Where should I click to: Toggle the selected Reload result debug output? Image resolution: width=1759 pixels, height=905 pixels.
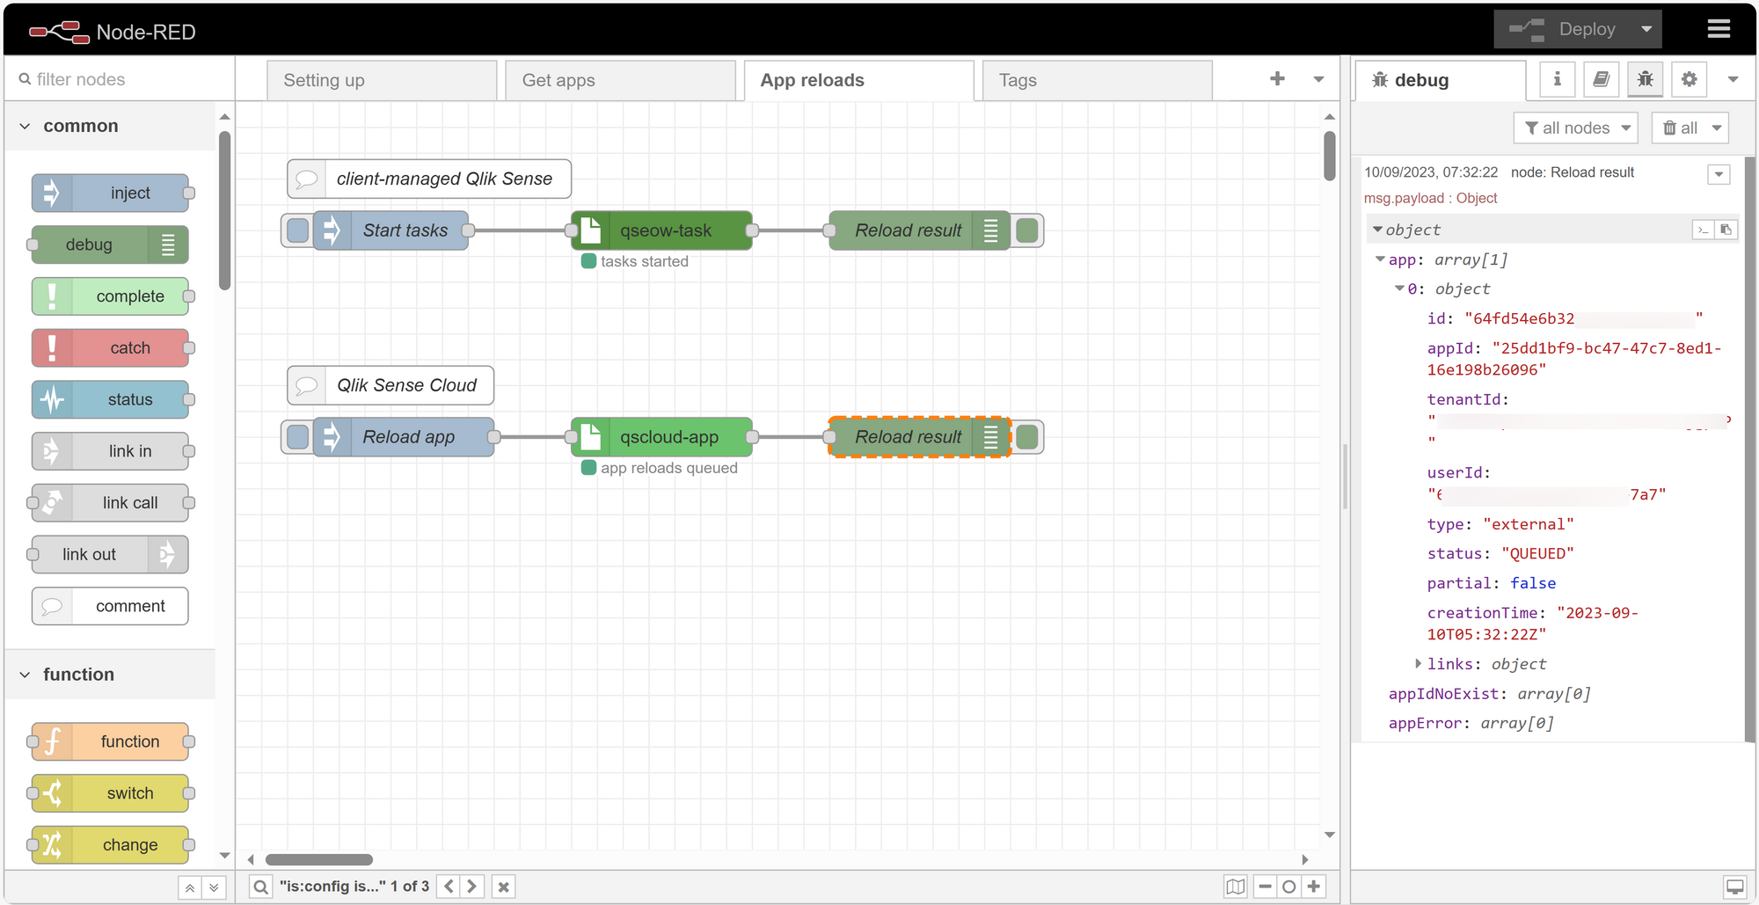coord(1026,437)
